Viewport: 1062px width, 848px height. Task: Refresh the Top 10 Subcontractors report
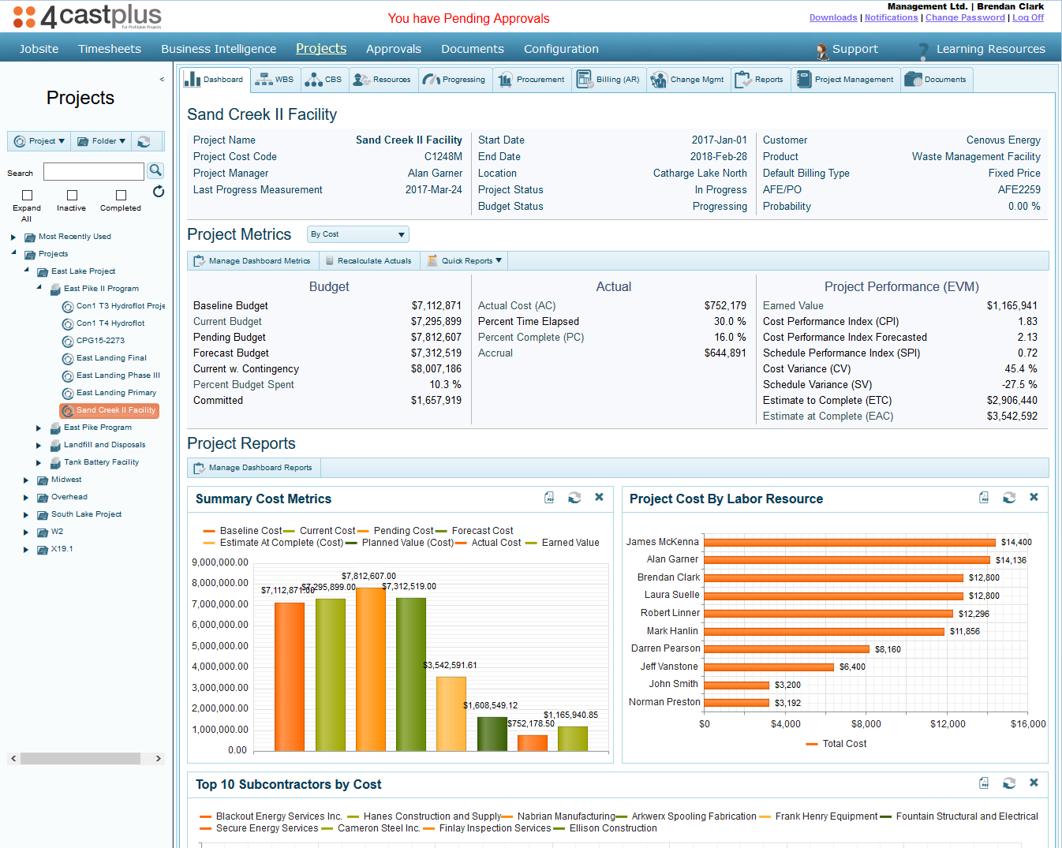click(1009, 783)
